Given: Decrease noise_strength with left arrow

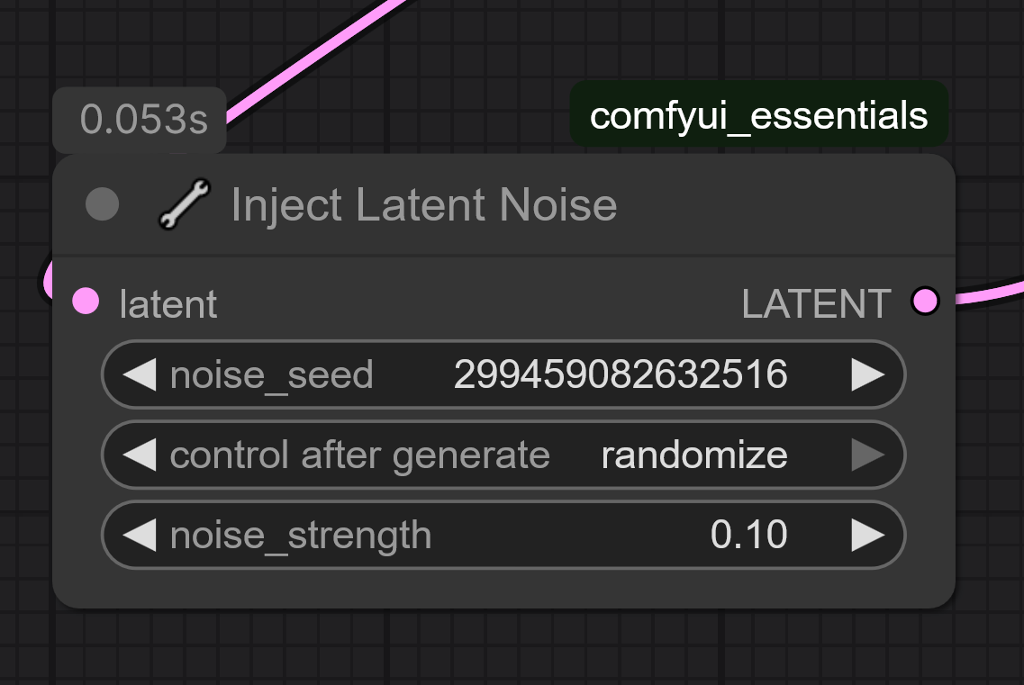Looking at the screenshot, I should coord(140,536).
